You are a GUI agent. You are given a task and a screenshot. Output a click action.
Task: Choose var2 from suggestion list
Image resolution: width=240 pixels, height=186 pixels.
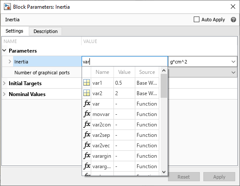tap(120, 93)
